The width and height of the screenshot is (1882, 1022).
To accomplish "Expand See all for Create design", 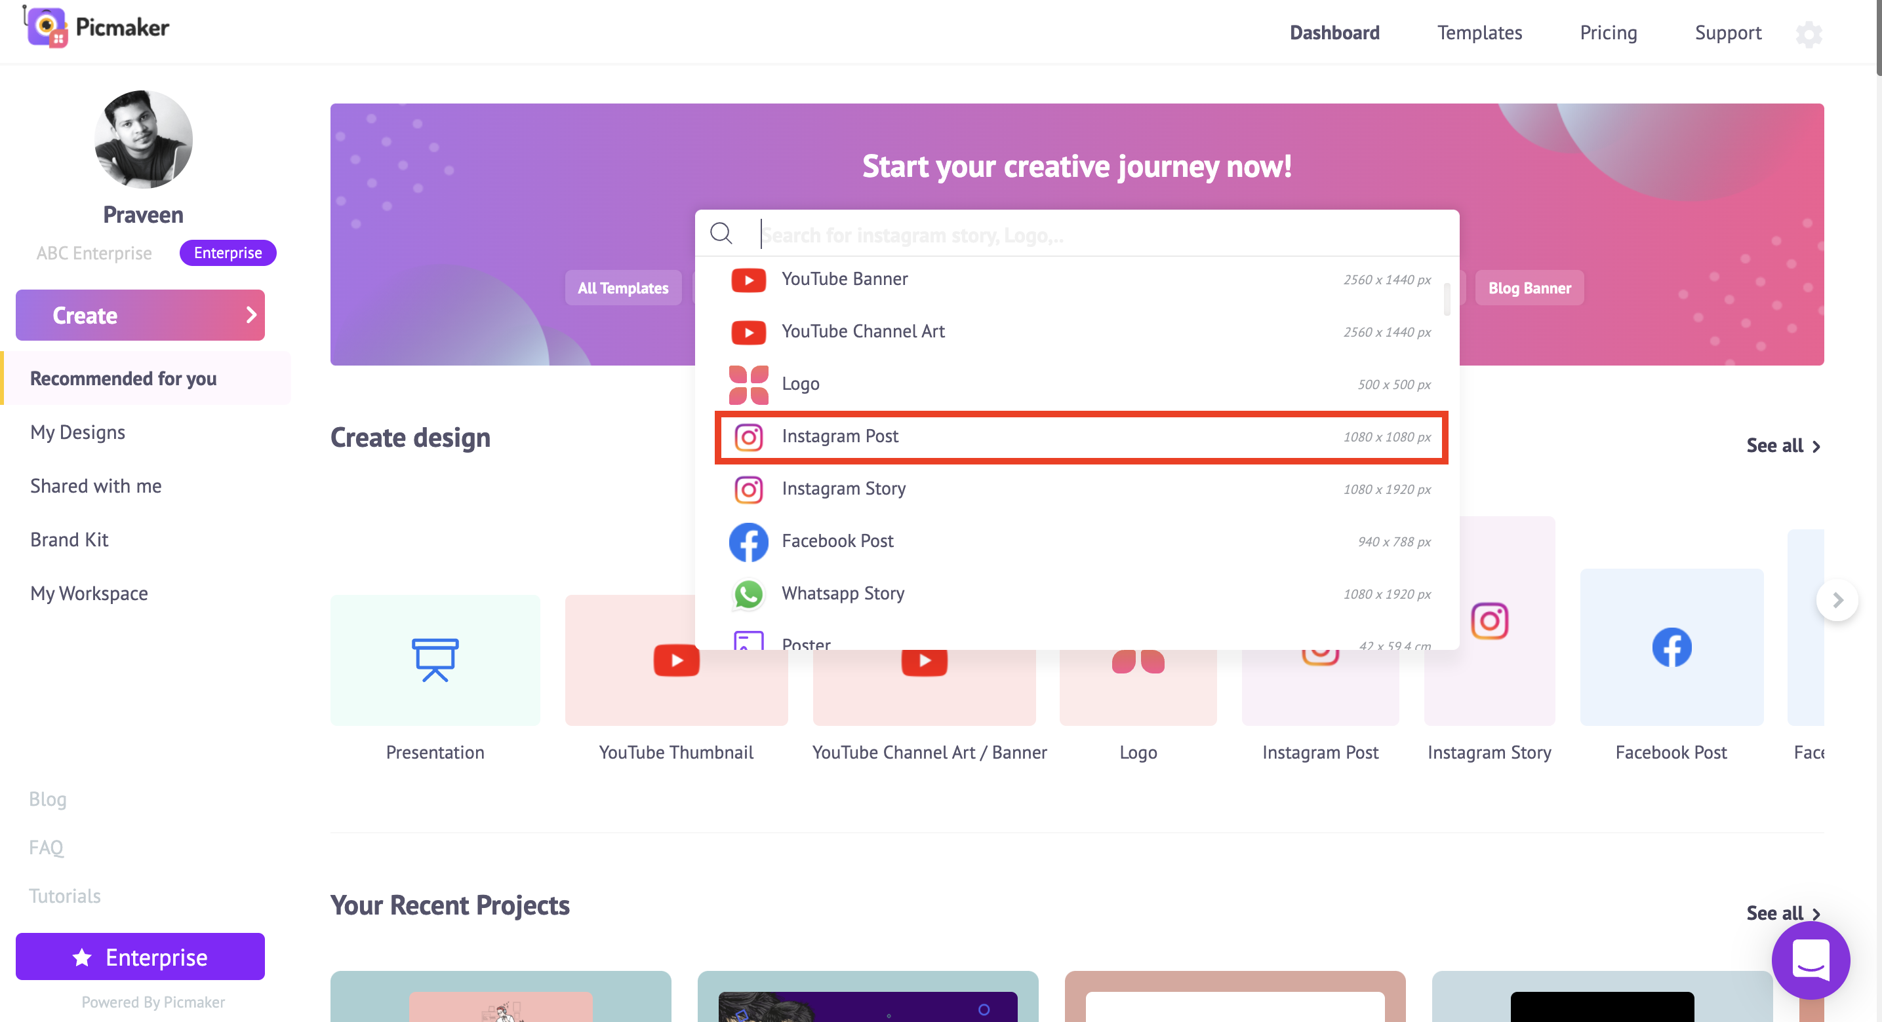I will click(1782, 445).
